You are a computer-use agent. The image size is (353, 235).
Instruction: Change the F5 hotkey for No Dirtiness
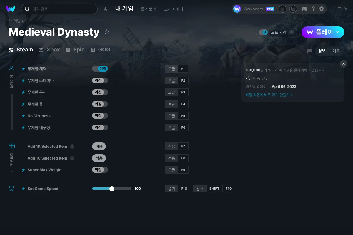(x=176, y=116)
